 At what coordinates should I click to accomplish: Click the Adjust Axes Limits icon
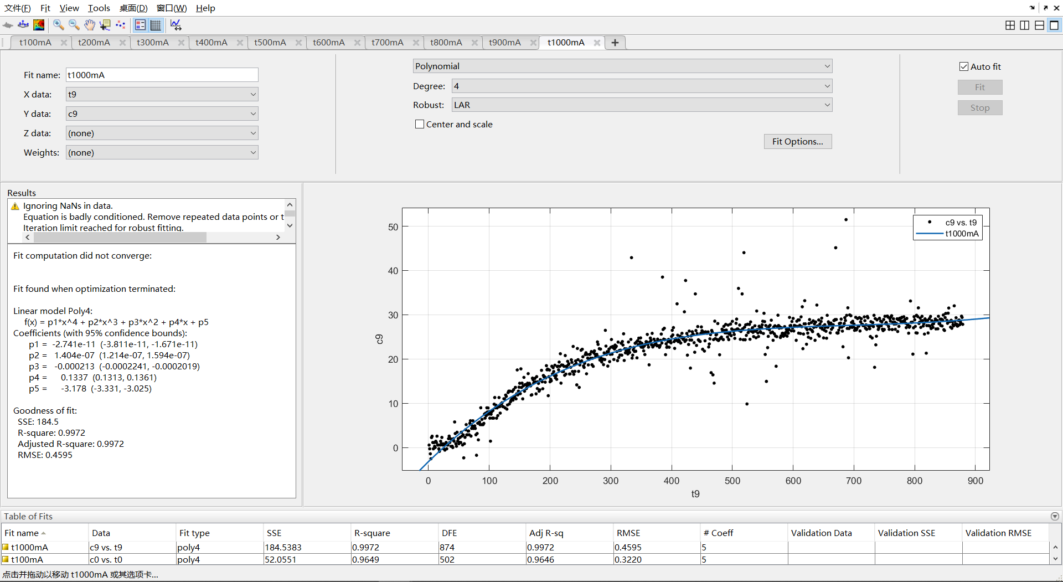tap(176, 25)
